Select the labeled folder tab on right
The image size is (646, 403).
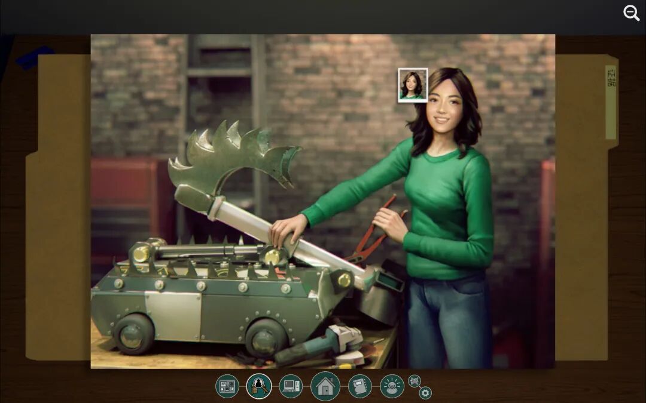pyautogui.click(x=611, y=102)
